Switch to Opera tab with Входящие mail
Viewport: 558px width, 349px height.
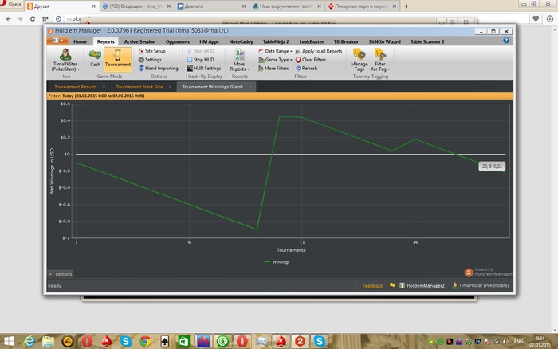coord(136,6)
